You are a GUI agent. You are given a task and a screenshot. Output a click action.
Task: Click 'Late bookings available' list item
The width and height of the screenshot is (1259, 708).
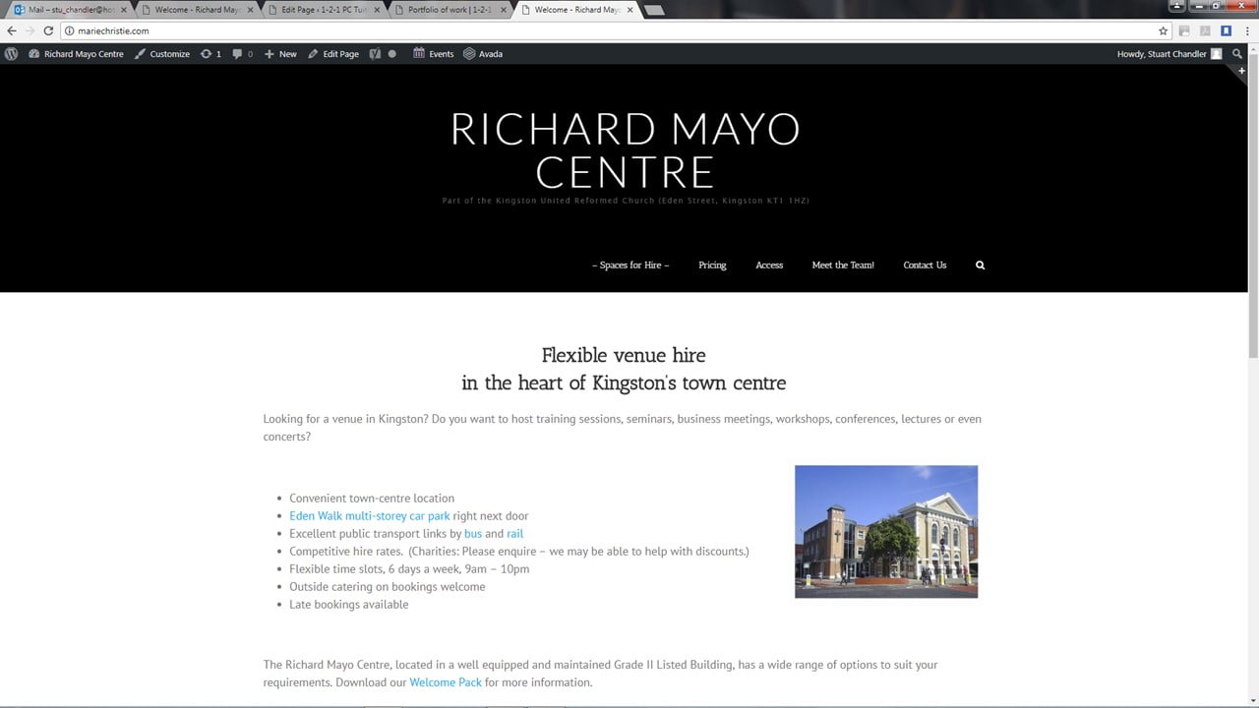click(x=349, y=605)
